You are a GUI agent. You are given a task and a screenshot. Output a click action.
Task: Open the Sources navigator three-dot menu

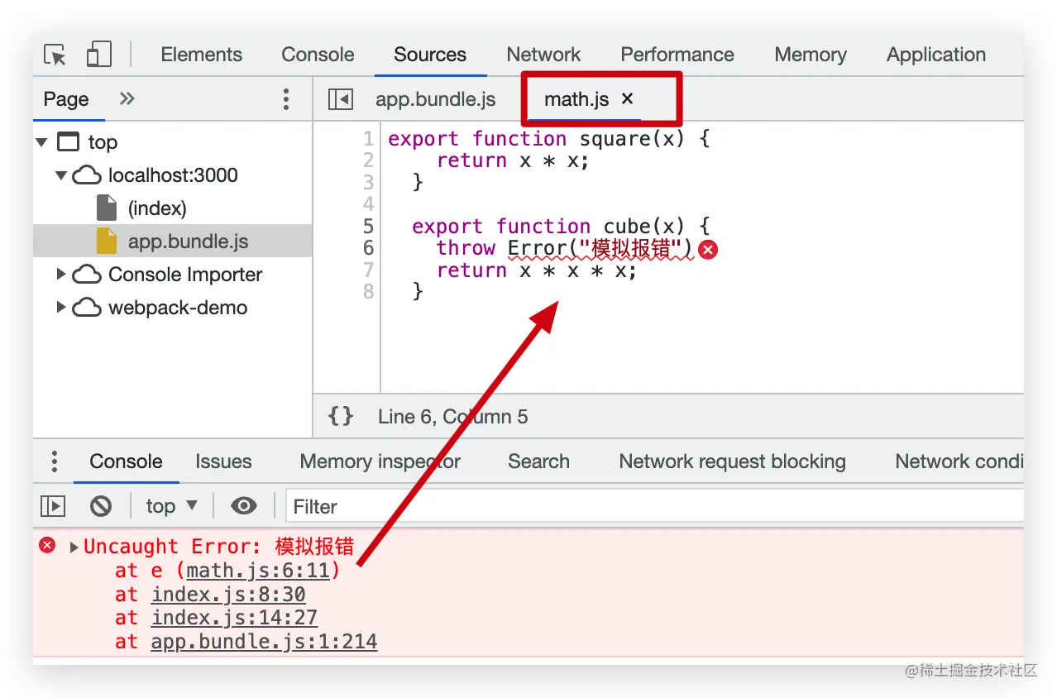tap(286, 99)
